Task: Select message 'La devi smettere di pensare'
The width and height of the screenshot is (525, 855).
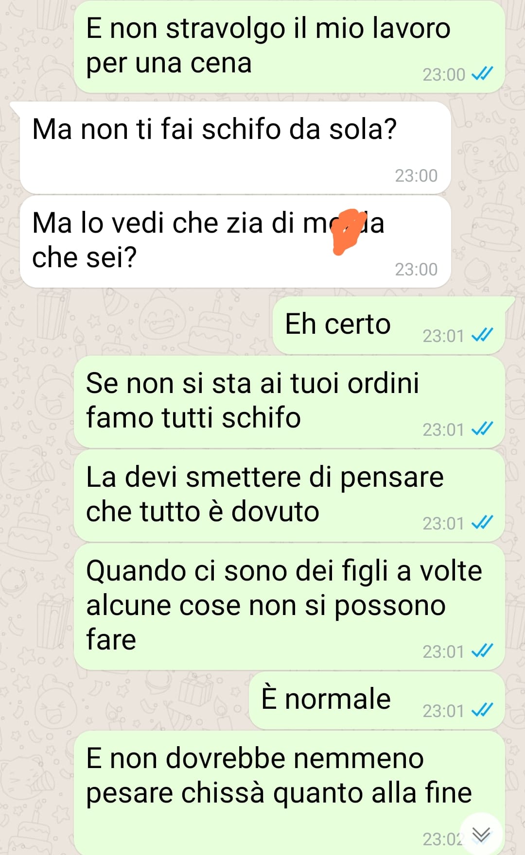Action: point(289,496)
